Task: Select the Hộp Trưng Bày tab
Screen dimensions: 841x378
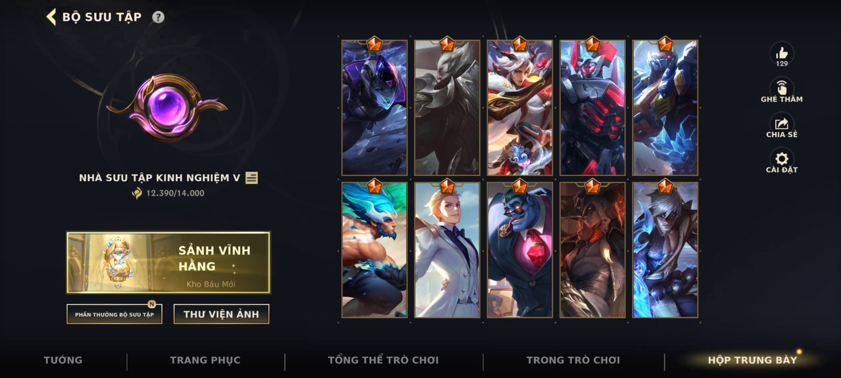Action: point(752,360)
